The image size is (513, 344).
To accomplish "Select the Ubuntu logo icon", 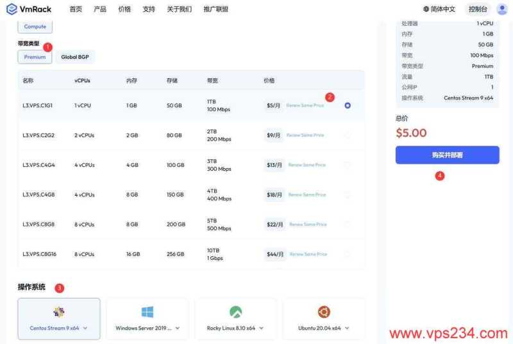I will 324,312.
